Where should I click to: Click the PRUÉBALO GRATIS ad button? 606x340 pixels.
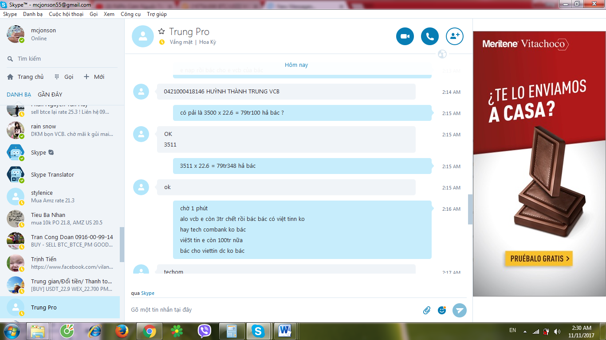[x=539, y=259]
